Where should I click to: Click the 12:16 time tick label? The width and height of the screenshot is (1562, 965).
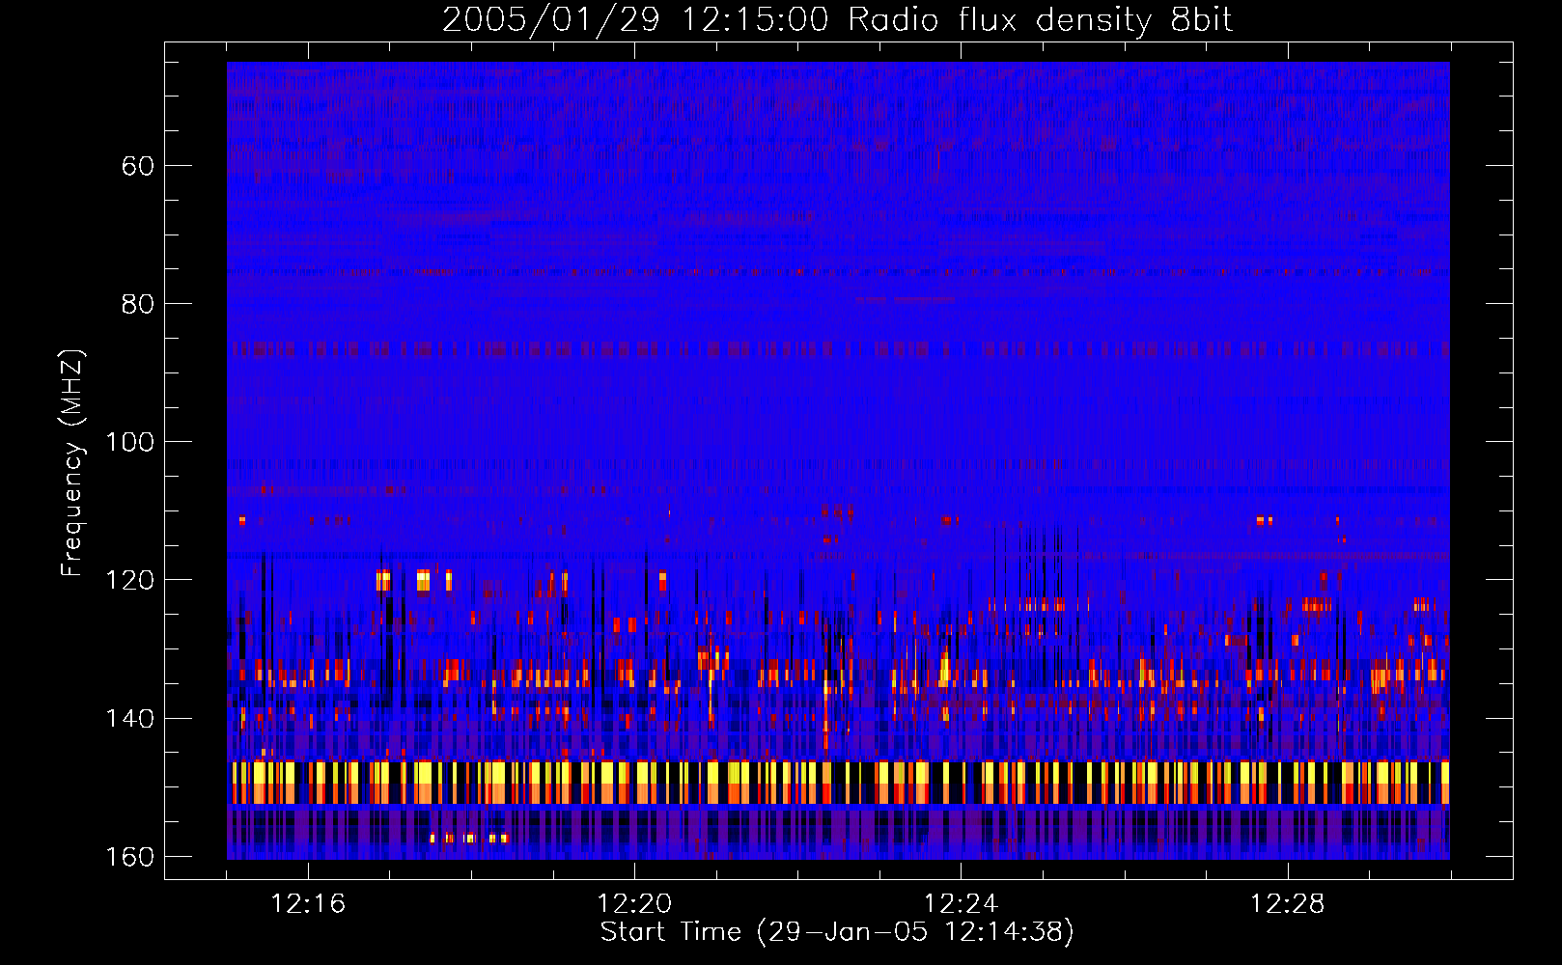308,904
